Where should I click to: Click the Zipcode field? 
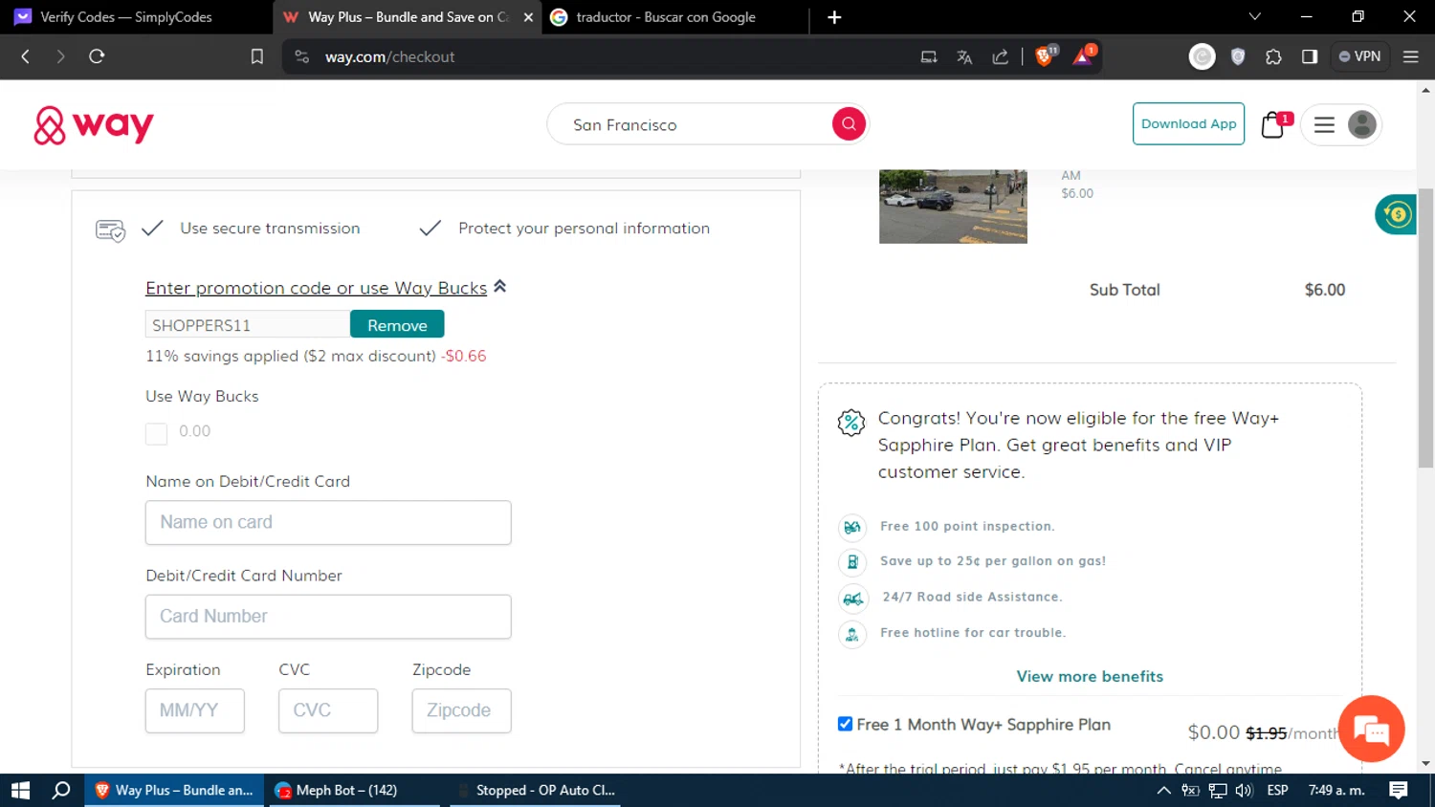(x=461, y=711)
